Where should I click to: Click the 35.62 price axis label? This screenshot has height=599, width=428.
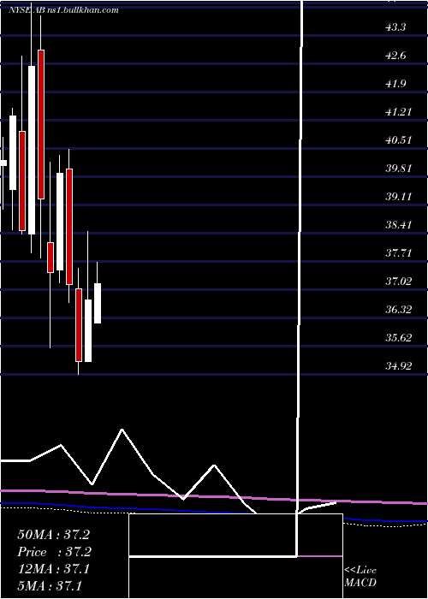coord(398,338)
